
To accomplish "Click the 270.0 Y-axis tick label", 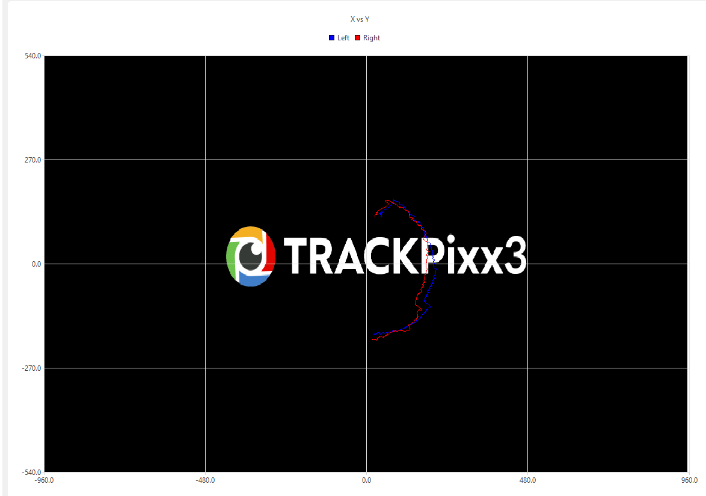I will click(33, 160).
